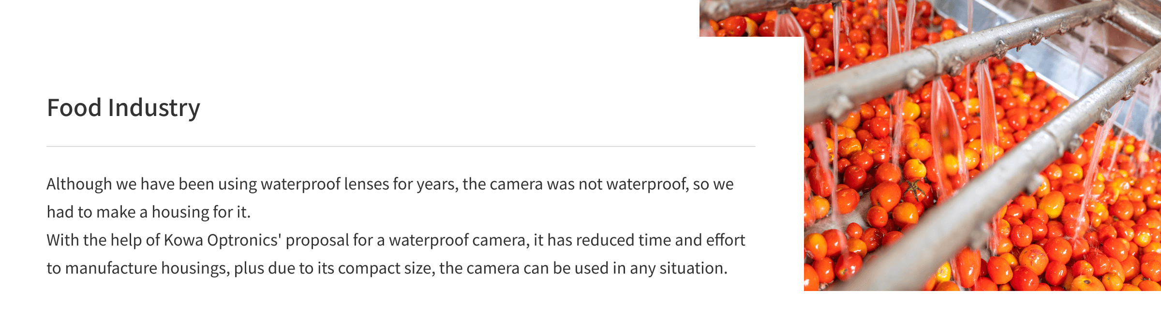Click the Food Industry heading

point(123,107)
